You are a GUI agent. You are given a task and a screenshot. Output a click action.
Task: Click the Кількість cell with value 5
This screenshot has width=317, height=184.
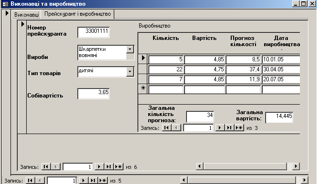click(x=166, y=59)
